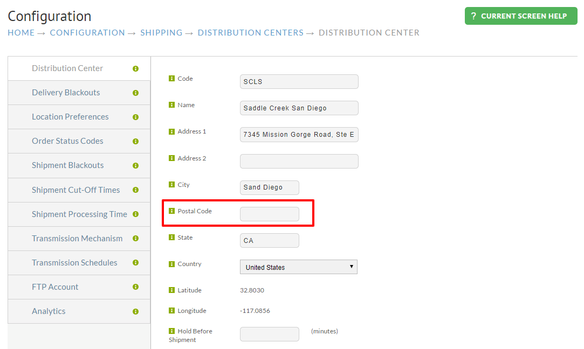Screen dimensions: 584x349
Task: Click info icon beside Delivery Blackouts tab
Action: point(135,93)
